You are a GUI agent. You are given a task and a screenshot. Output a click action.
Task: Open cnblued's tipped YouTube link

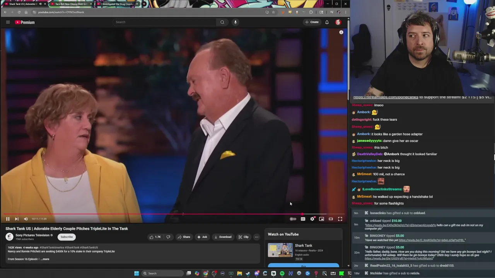pos(400,225)
